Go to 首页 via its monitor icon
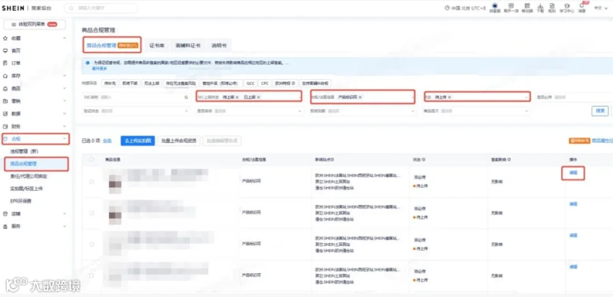 coord(5,51)
